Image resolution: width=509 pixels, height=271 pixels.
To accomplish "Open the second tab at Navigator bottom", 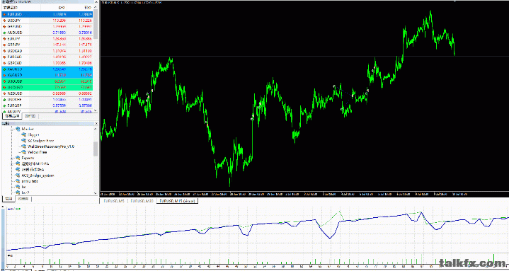I will coord(24,199).
